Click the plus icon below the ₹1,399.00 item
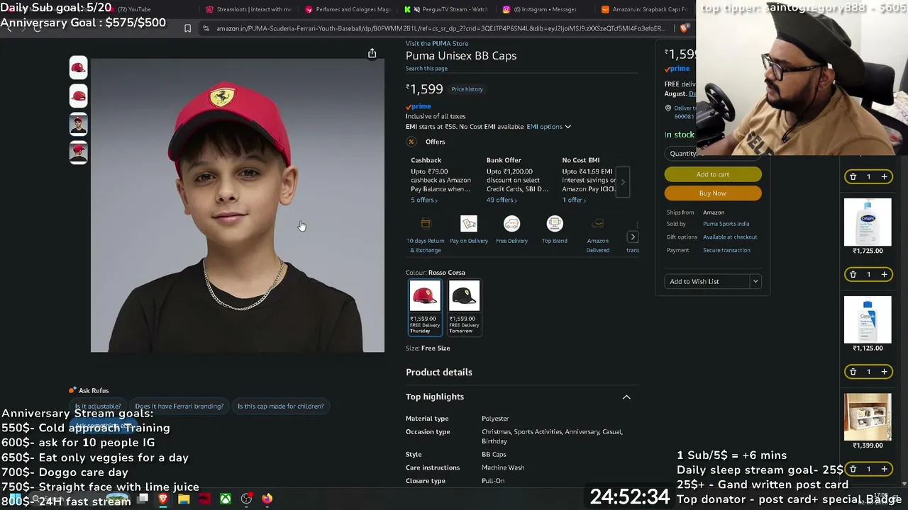Screen dimensions: 908x510 (884, 469)
